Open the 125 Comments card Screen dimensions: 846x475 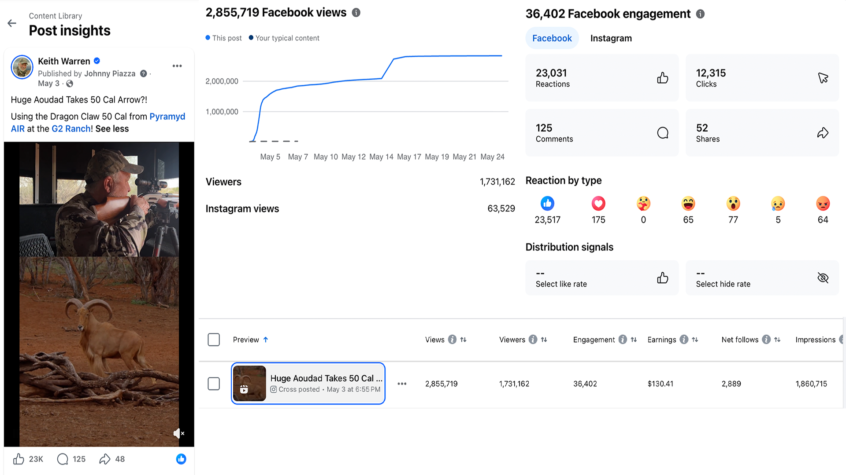[x=602, y=133]
